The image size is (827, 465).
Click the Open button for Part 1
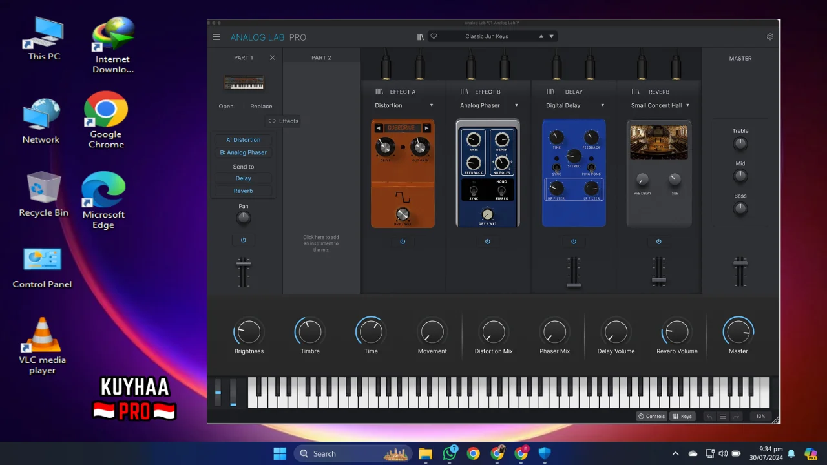226,107
